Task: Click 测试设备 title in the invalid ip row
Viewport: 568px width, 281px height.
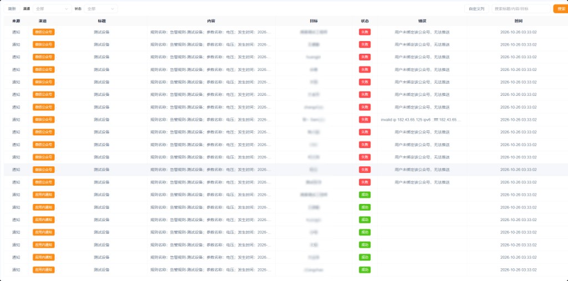Action: [102, 120]
